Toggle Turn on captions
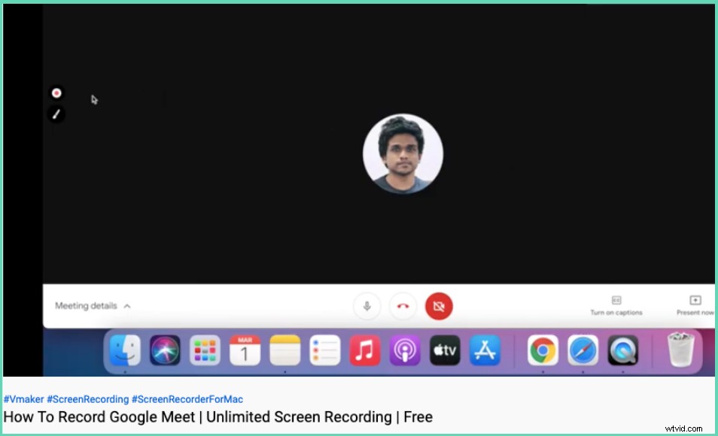Viewport: 718px width, 436px height. coord(617,306)
